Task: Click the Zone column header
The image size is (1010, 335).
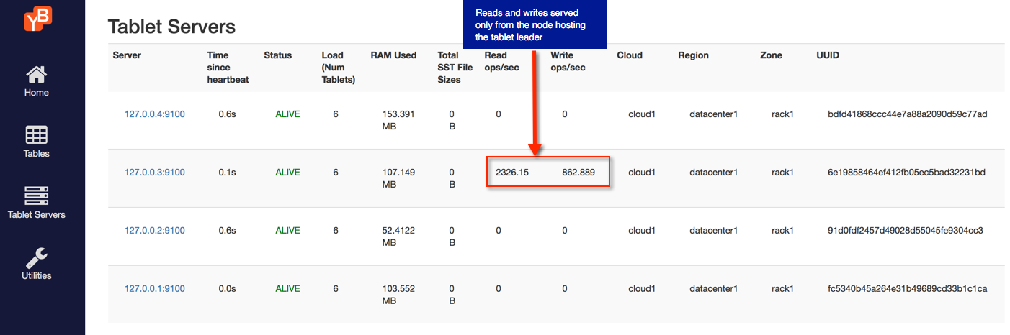Action: tap(771, 55)
